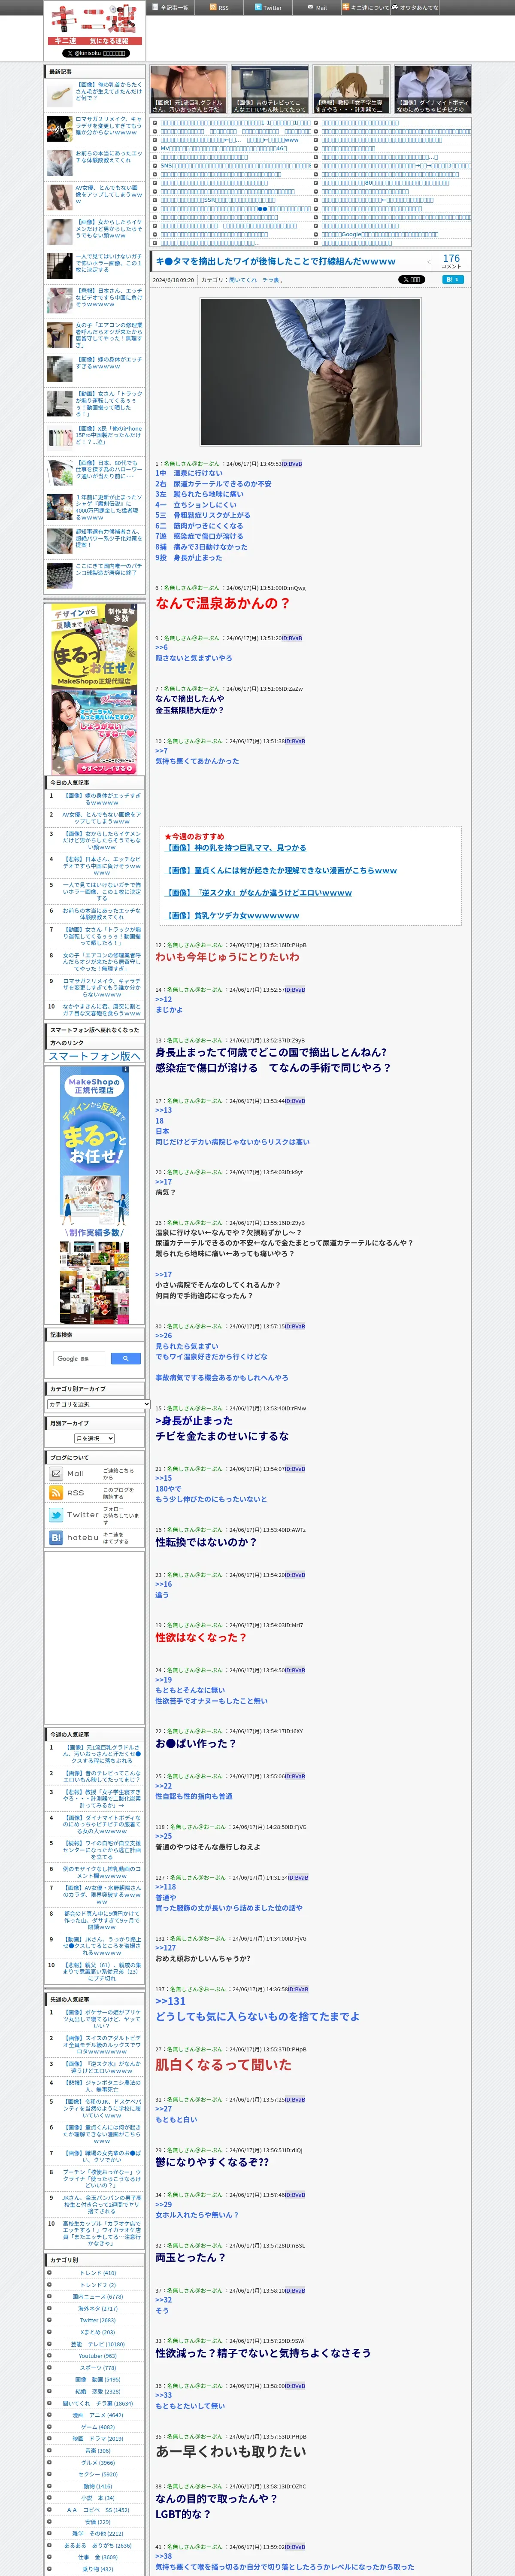515x2576 pixels.
Task: Click the X post share button below the article title
Action: 411,280
